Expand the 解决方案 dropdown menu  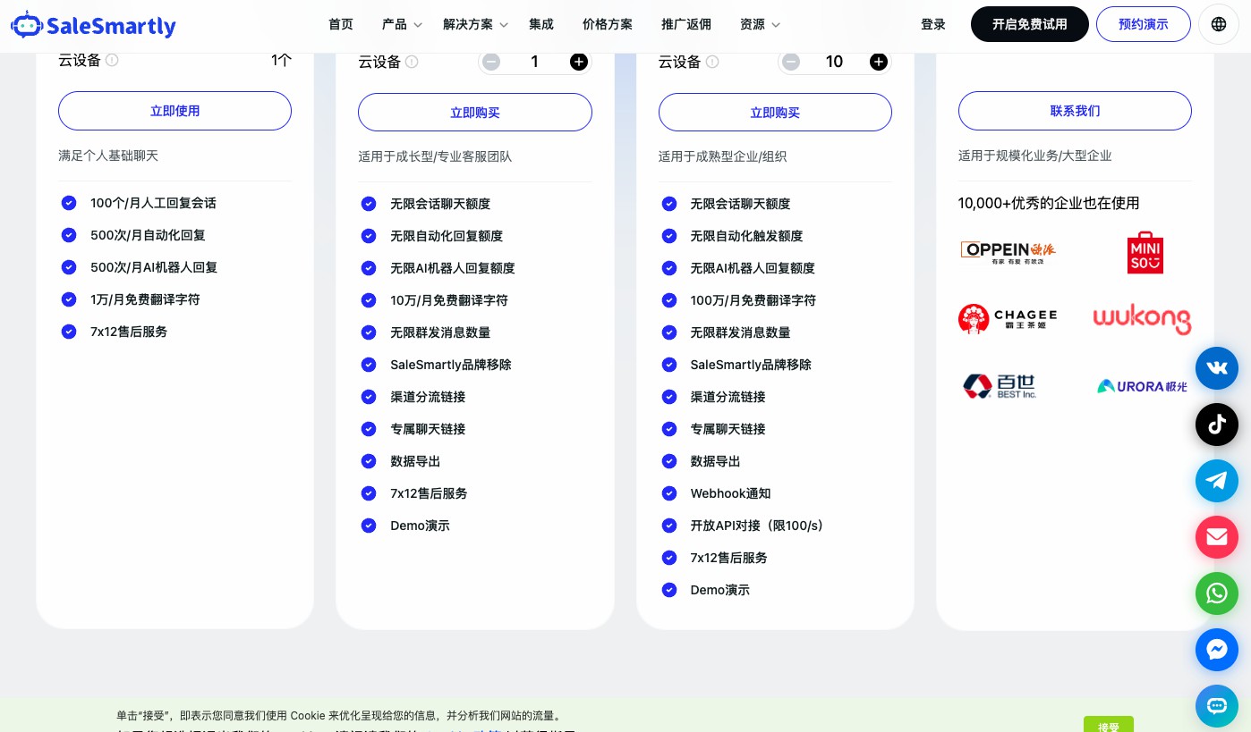(475, 24)
